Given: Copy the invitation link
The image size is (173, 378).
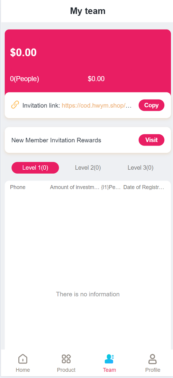Looking at the screenshot, I should point(152,105).
